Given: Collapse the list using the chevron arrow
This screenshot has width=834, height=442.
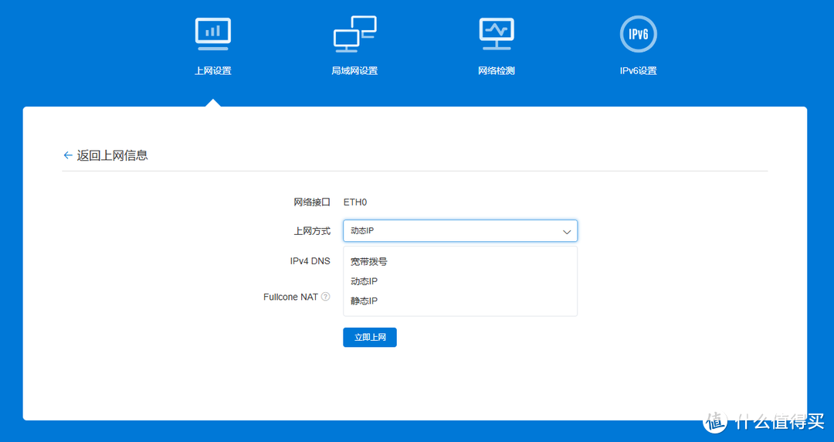Looking at the screenshot, I should tap(567, 231).
